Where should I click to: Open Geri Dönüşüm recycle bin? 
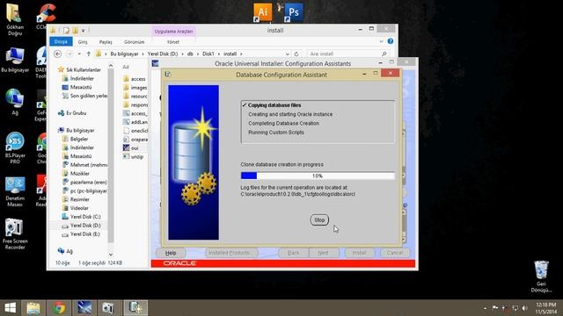point(541,276)
